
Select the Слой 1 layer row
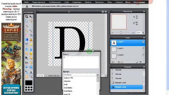point(128,49)
